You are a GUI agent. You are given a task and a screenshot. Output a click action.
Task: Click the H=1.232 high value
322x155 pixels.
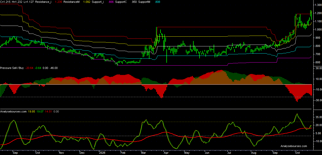click(x=16, y=2)
